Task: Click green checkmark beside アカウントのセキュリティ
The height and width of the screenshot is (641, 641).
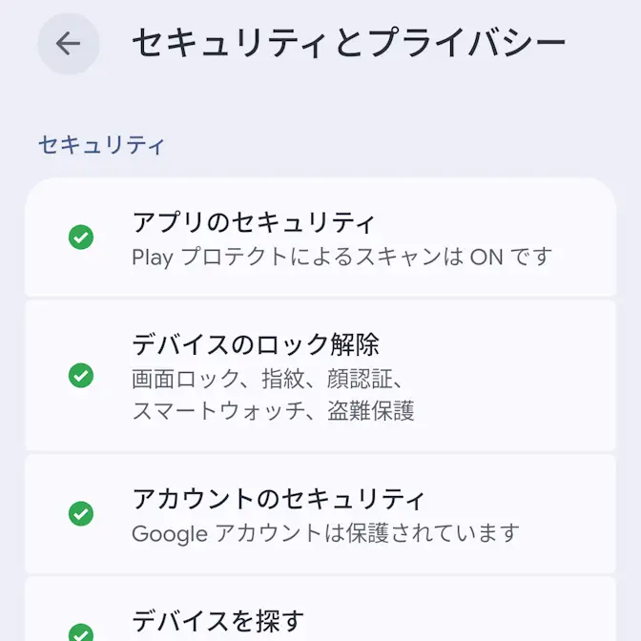Action: pyautogui.click(x=81, y=514)
